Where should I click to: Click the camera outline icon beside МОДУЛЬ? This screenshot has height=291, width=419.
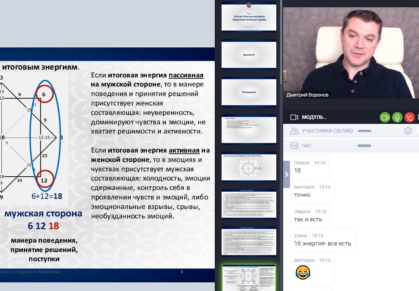point(294,117)
